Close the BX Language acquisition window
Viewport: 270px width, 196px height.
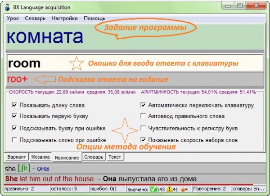tap(256, 6)
